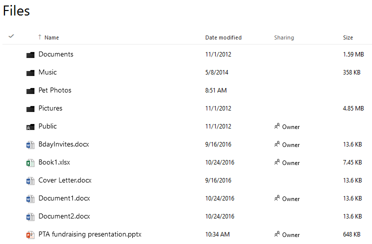Click the sharing people icon for Book1.xlsx

pyautogui.click(x=277, y=162)
